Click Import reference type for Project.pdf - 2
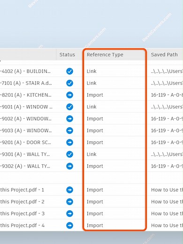The image size is (183, 244). click(95, 202)
